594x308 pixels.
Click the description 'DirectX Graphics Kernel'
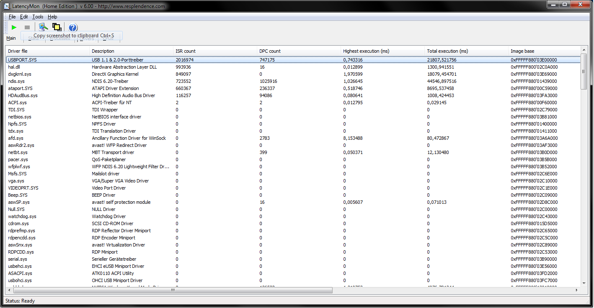pos(115,74)
